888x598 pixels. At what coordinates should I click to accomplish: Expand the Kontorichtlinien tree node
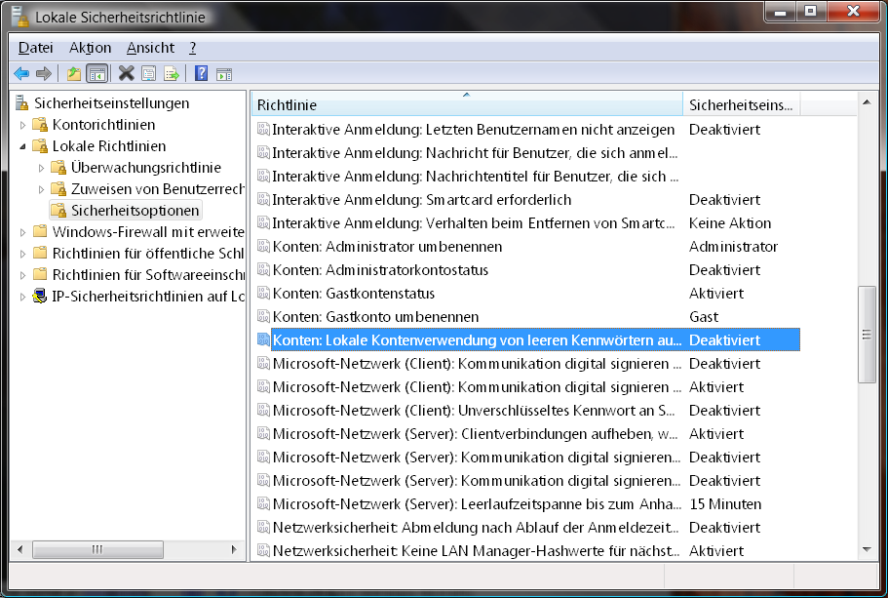click(x=23, y=125)
